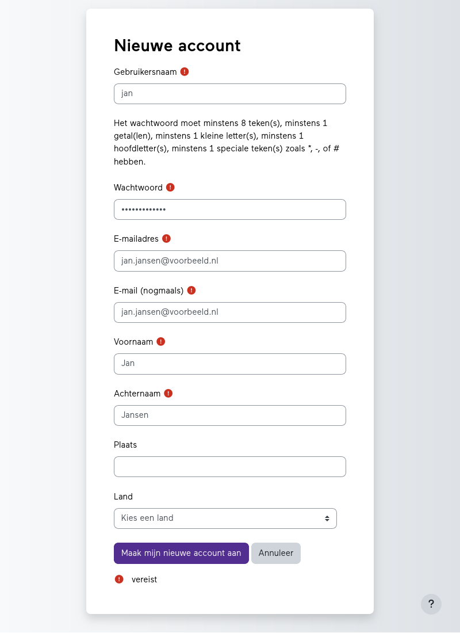The image size is (460, 633).
Task: Select the Voornaam field showing Jan
Action: click(230, 363)
